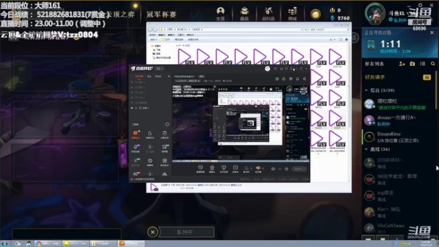Click the Explorer search box
This screenshot has height=247, width=439.
329,30
